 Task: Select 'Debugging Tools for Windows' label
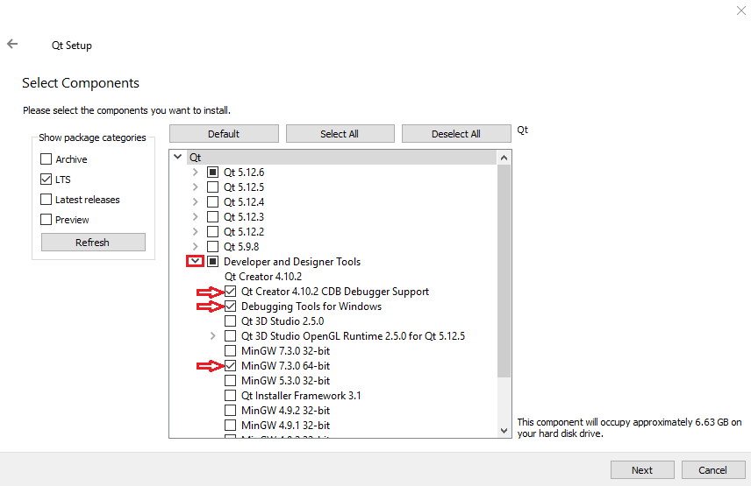[x=311, y=306]
